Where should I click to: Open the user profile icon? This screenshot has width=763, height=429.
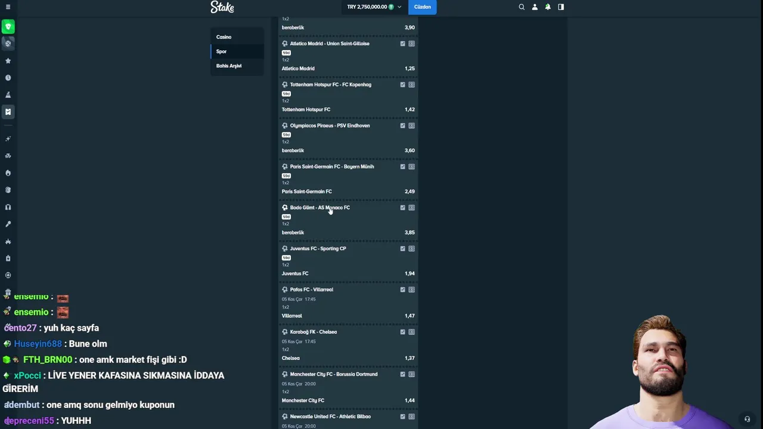535,7
